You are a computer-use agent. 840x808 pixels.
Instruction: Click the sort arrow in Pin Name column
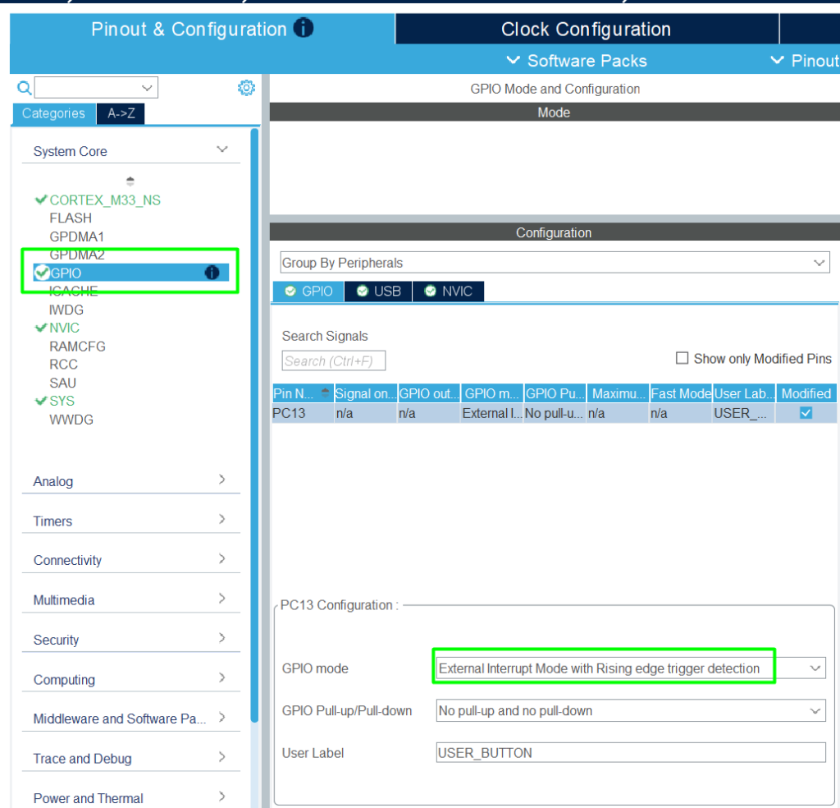pos(326,393)
